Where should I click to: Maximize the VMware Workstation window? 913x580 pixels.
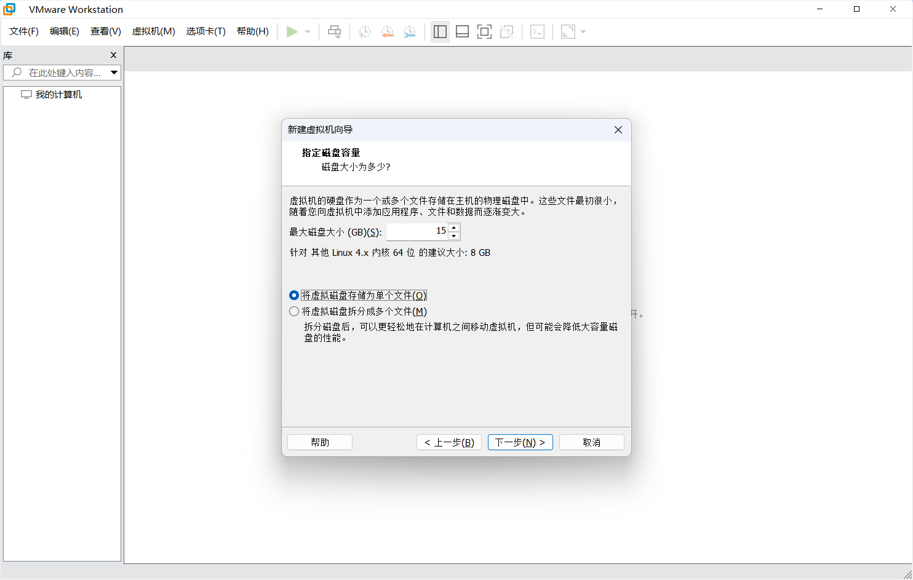(856, 9)
